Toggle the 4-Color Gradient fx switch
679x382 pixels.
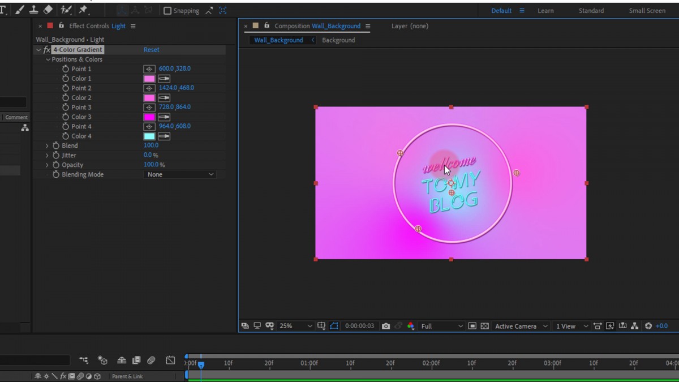tap(47, 50)
